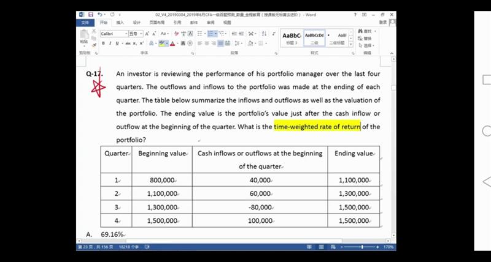Click the Format Painter brush icon
Image resolution: width=491 pixels, height=262 pixels.
(x=93, y=45)
